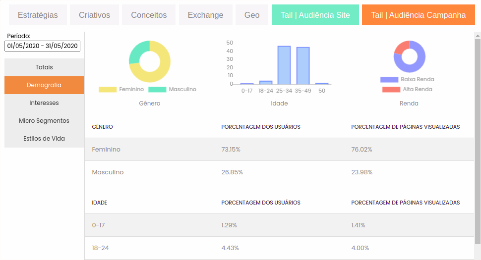Image resolution: width=481 pixels, height=260 pixels.
Task: Click Tail | Audiência Campanha button
Action: (419, 15)
